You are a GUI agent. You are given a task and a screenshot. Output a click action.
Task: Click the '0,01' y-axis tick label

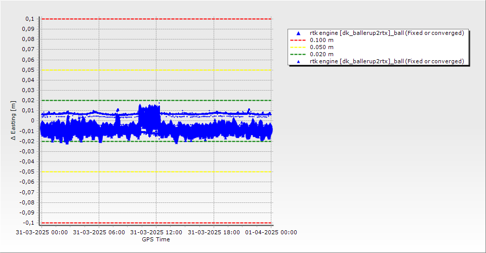click(x=28, y=110)
